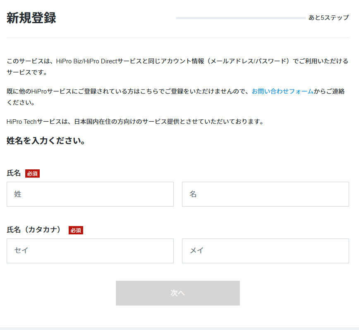This screenshot has height=330, width=359.
Task: Click the あと5ステップ text
Action: (x=328, y=18)
